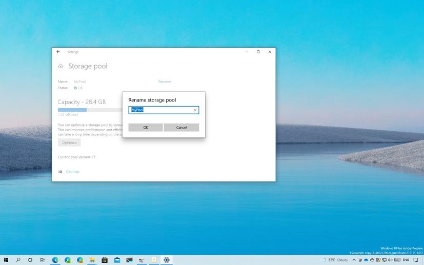
Task: Open taskbar Search
Action: (18, 260)
